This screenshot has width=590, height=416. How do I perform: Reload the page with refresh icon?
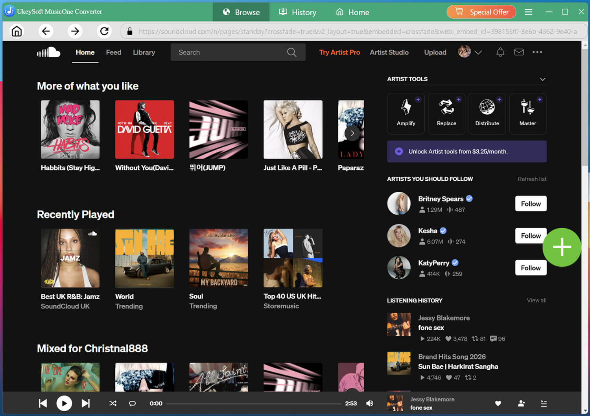click(104, 31)
